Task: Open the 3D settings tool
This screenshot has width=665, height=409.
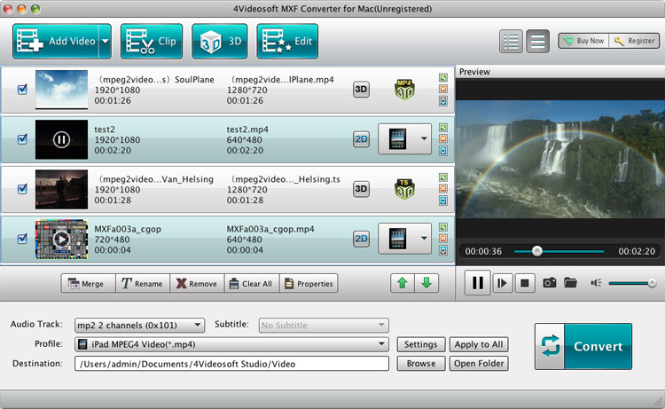Action: pyautogui.click(x=220, y=41)
